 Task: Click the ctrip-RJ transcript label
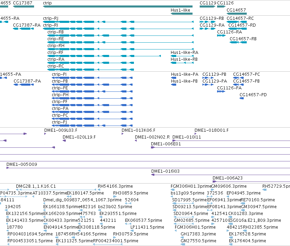coord(50,18)
